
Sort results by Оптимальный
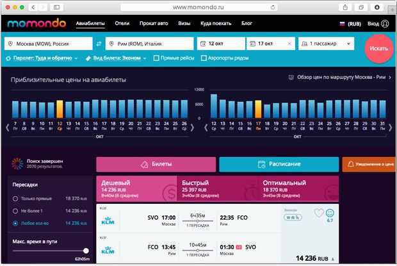point(298,188)
